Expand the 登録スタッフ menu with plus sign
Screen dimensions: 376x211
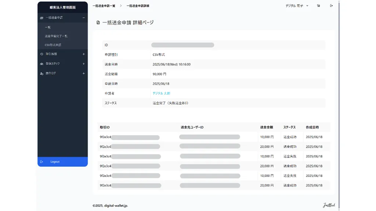pyautogui.click(x=84, y=64)
